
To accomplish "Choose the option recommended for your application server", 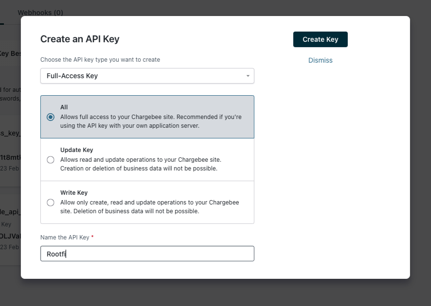I will [147, 117].
